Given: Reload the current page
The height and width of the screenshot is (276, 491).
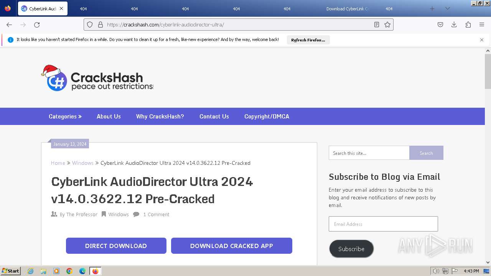Looking at the screenshot, I should click(x=37, y=25).
